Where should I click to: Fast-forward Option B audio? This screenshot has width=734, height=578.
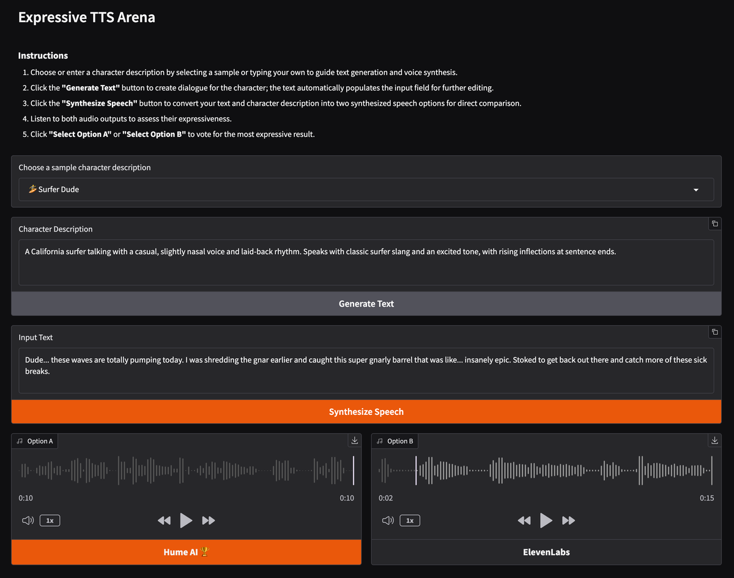pos(569,521)
